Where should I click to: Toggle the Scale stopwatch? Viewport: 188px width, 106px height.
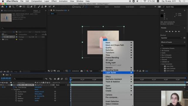[x=16, y=96]
